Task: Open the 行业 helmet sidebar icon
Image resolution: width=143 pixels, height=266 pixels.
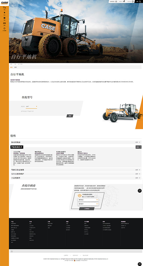Action: [4, 13]
